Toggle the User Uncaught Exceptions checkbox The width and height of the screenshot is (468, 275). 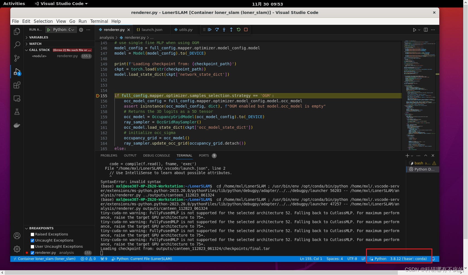(x=32, y=247)
